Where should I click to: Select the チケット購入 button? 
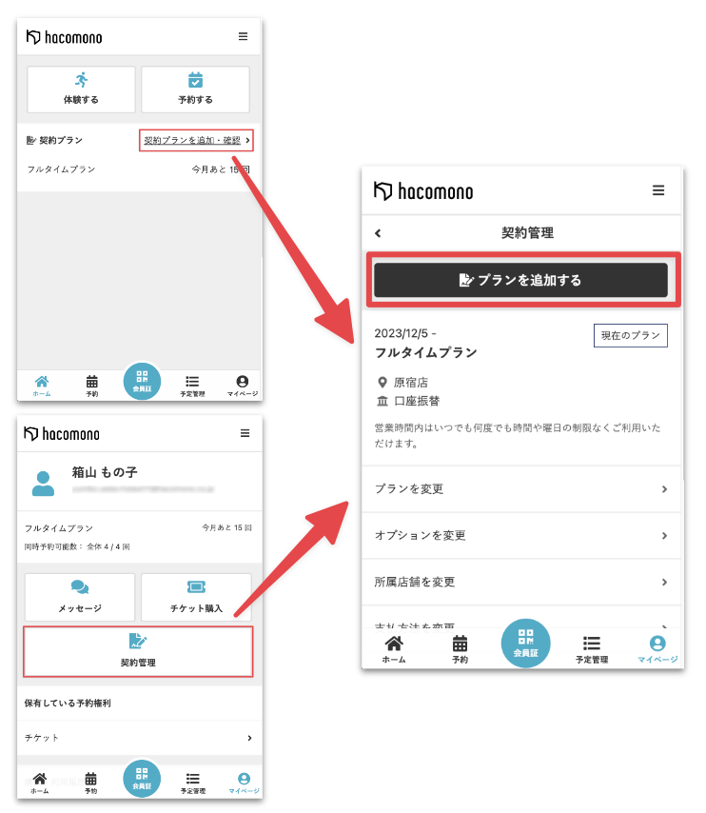197,597
